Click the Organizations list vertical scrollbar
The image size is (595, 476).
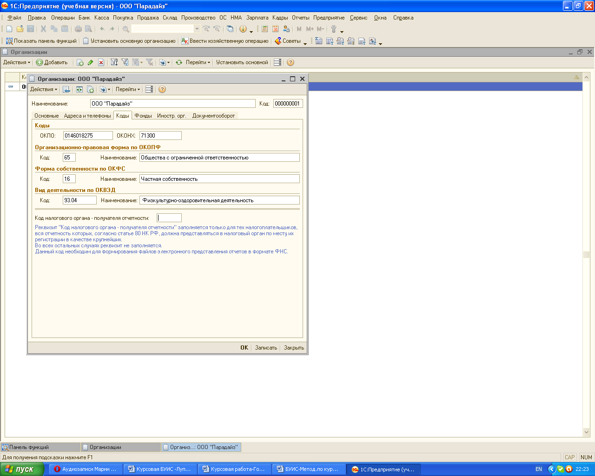(586, 255)
